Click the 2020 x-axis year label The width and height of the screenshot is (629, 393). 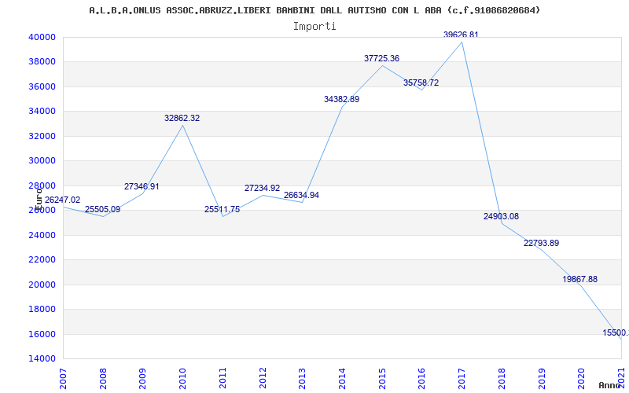(x=581, y=379)
